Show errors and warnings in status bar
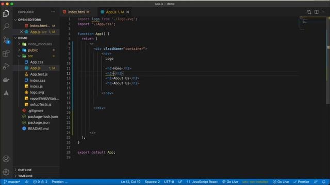 click(x=40, y=182)
